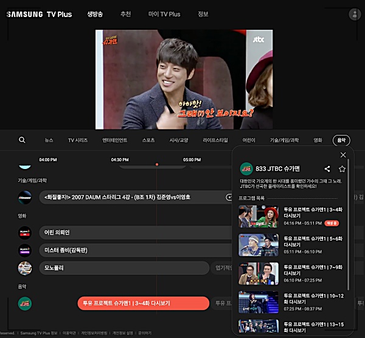Image resolution: width=365 pixels, height=338 pixels.
Task: Click JTBC 슈가맨 logo in panel header
Action: (x=246, y=168)
